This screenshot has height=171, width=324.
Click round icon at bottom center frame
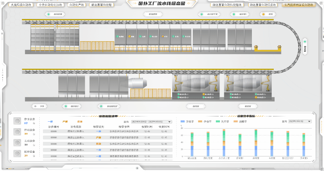pyautogui.click(x=137, y=168)
